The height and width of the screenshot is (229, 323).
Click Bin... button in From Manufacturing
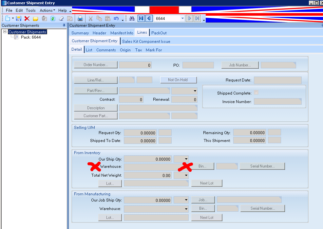click(203, 208)
